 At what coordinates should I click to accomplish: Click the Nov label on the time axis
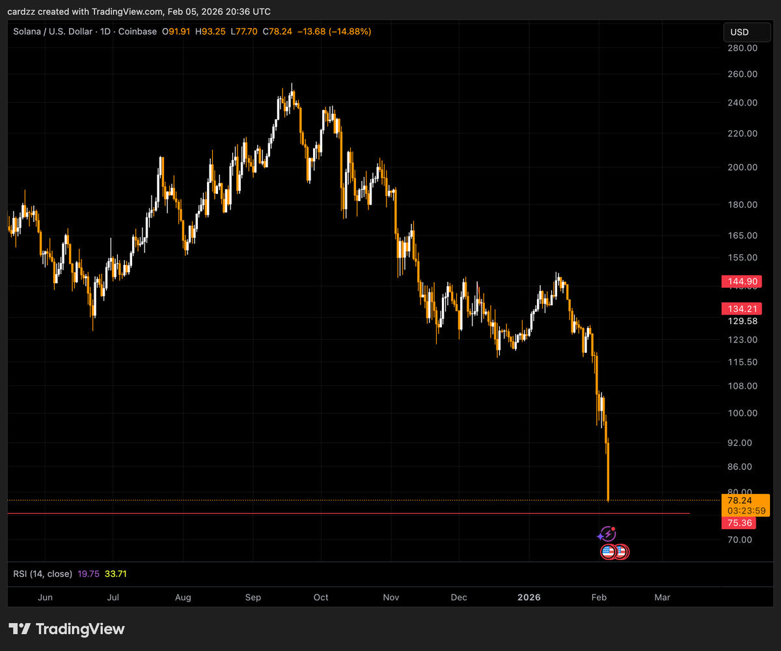(391, 598)
